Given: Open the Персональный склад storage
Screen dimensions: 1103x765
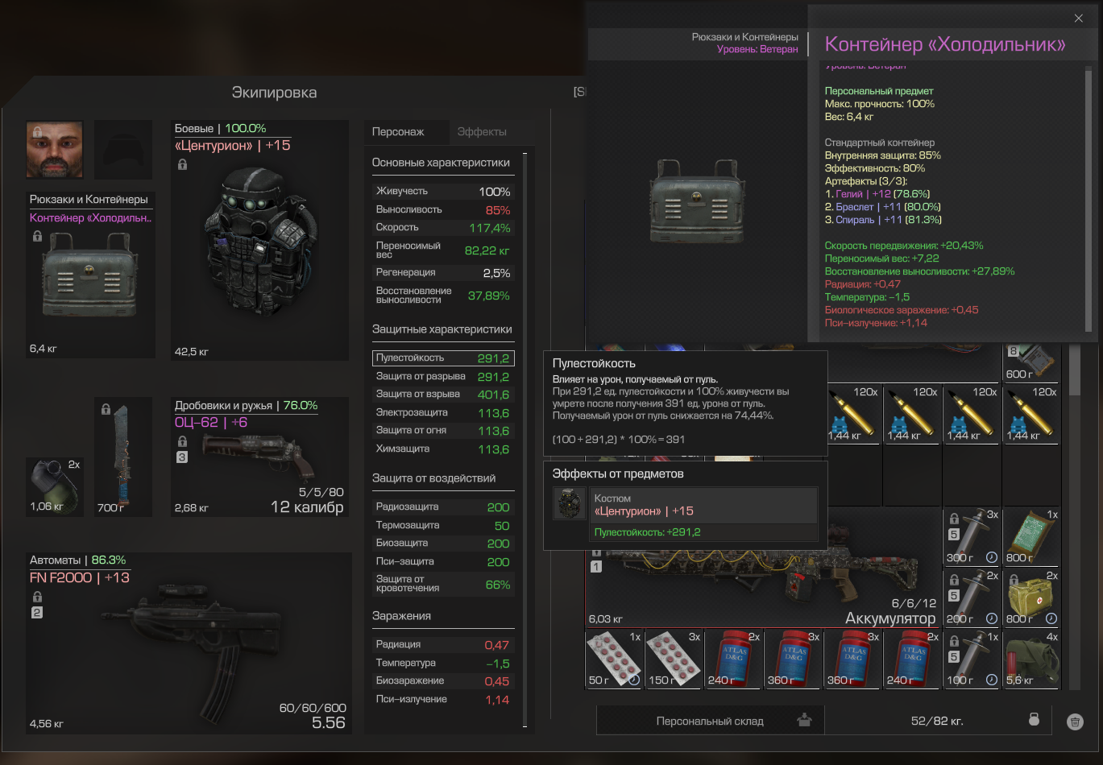Looking at the screenshot, I should 710,721.
